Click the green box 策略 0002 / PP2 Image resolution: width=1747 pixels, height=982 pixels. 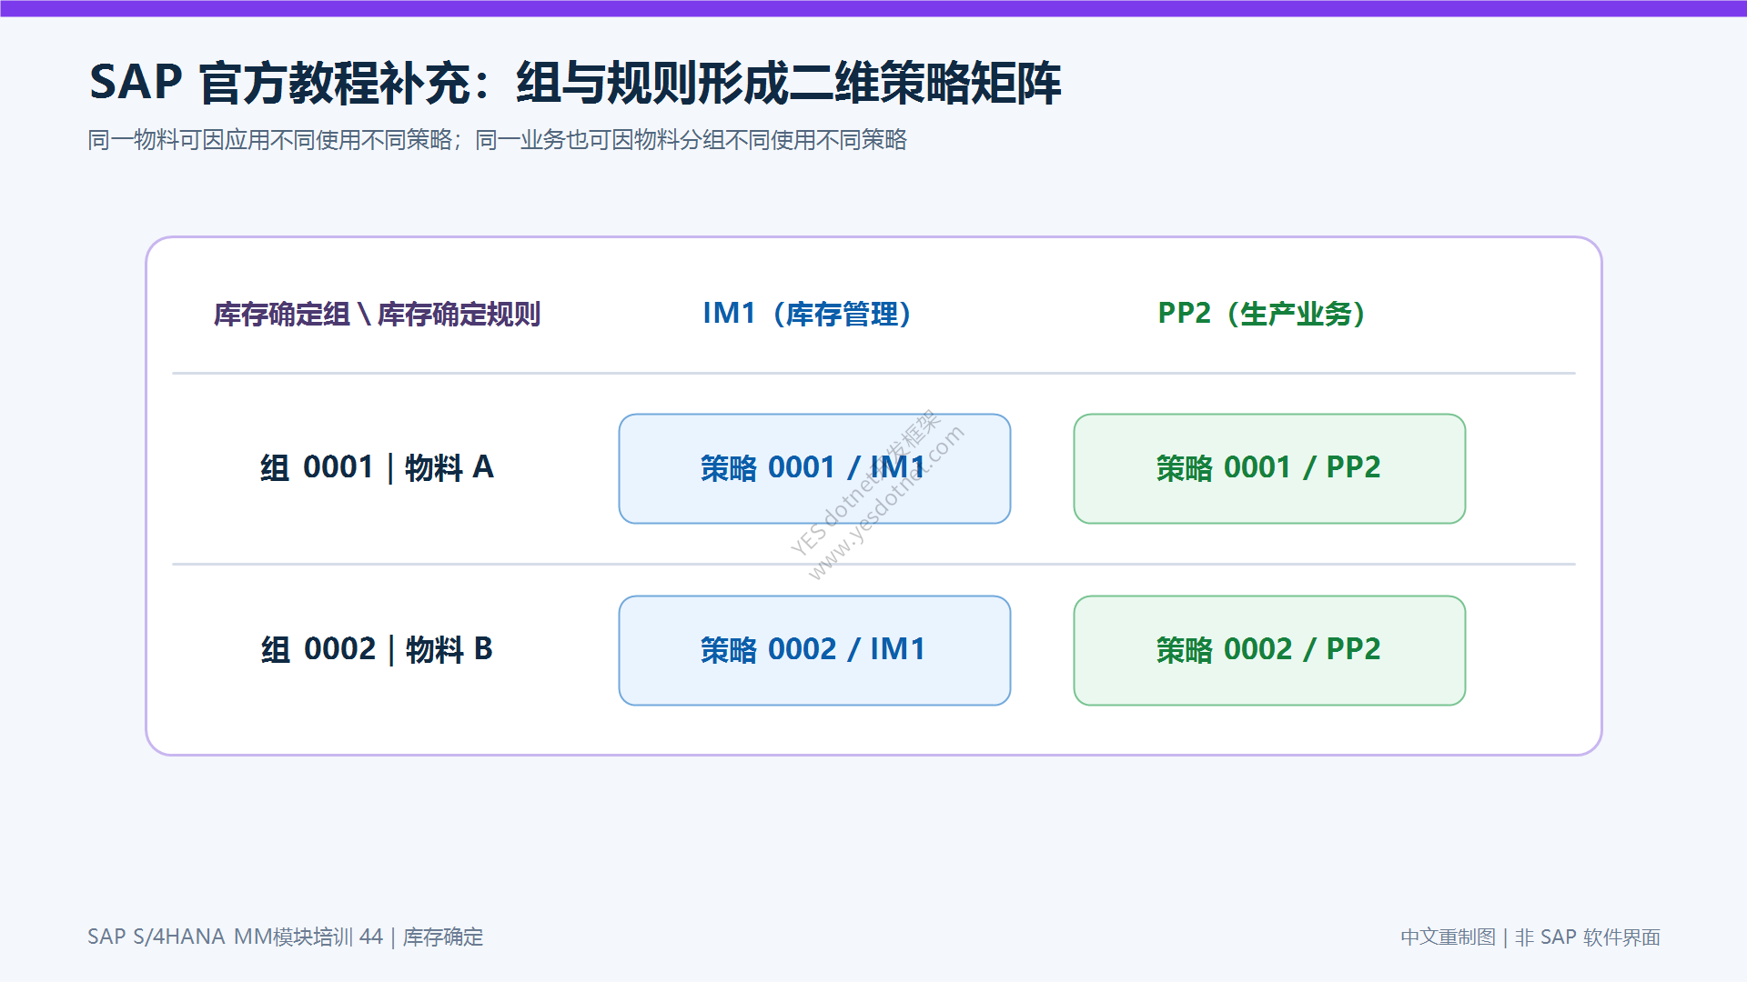point(1269,651)
